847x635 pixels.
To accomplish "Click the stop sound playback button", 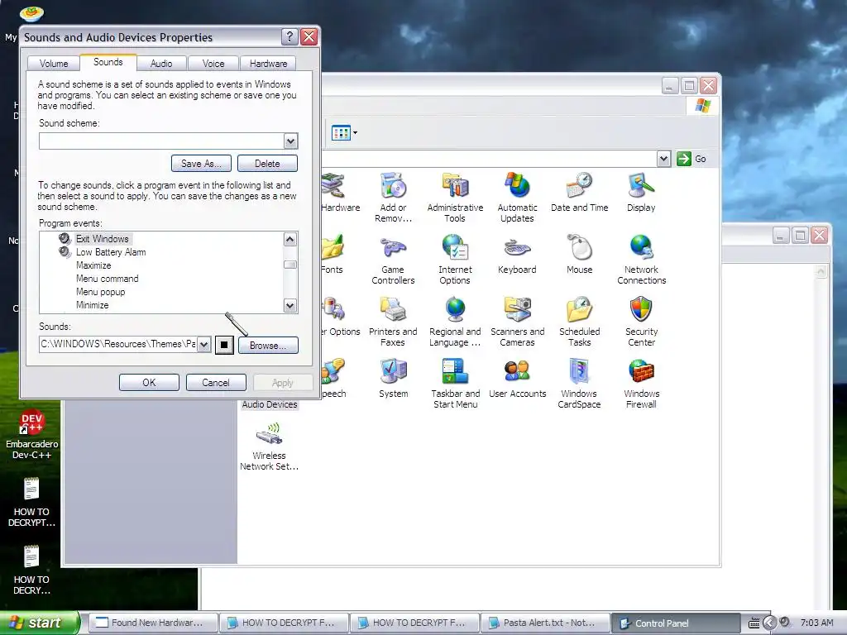I will pyautogui.click(x=224, y=345).
